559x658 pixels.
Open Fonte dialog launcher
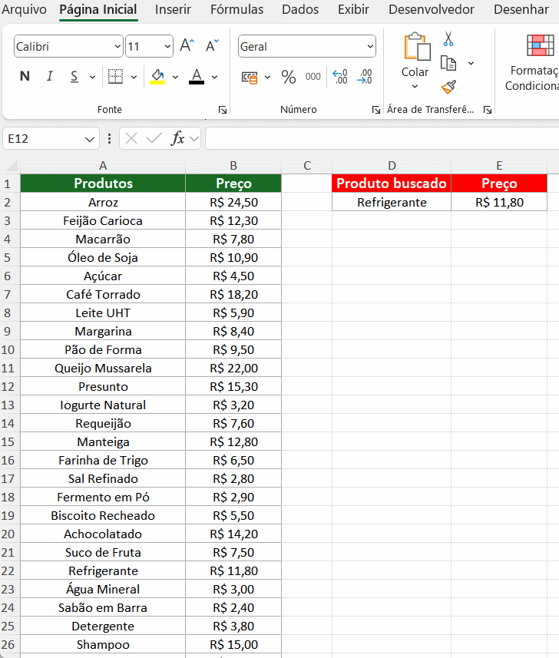[x=223, y=110]
